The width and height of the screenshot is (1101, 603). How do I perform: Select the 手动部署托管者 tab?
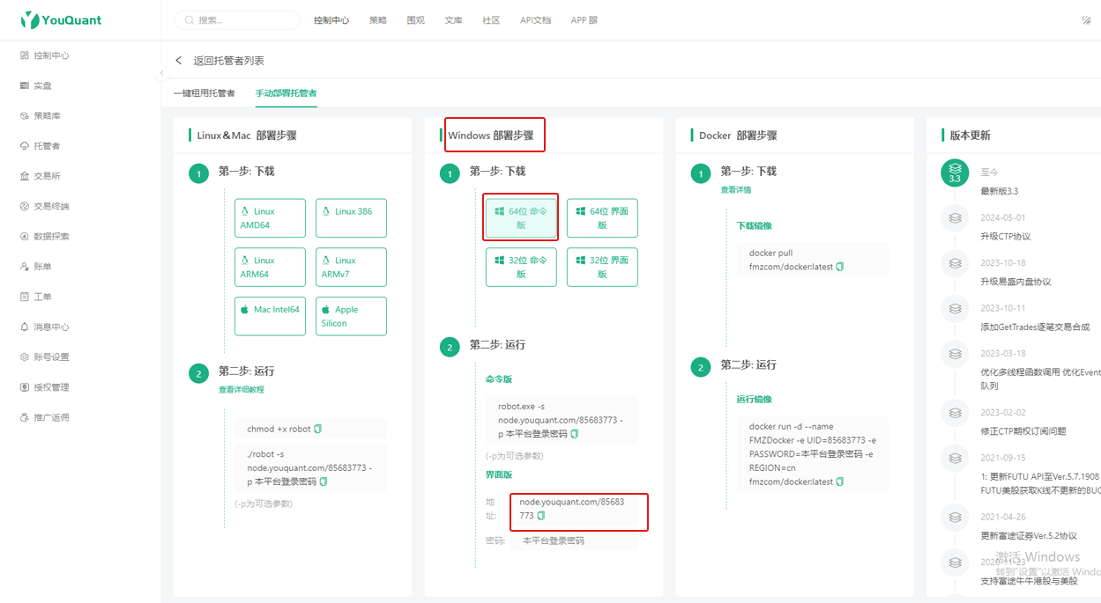pos(286,93)
